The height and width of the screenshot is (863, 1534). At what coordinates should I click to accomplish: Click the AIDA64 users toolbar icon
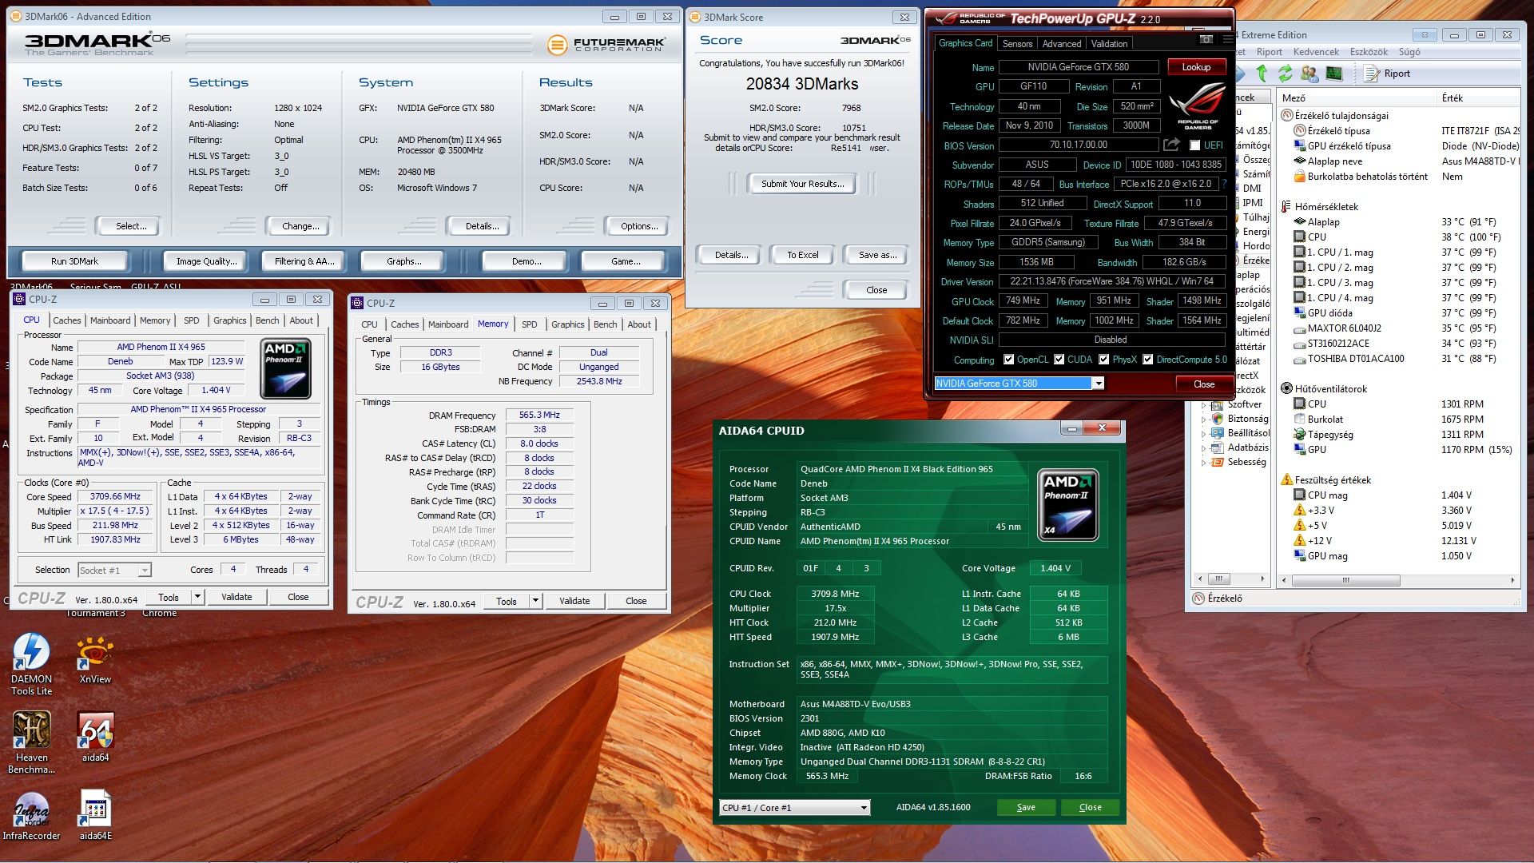1309,74
